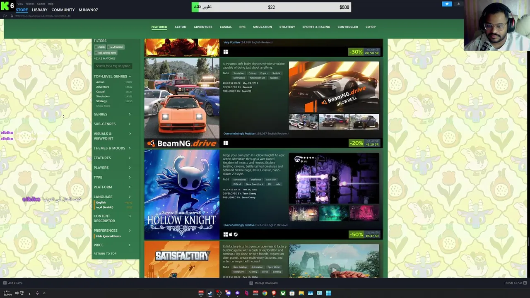Image resolution: width=530 pixels, height=298 pixels.
Task: Remove the Arabic language filter chip
Action: pos(116,47)
